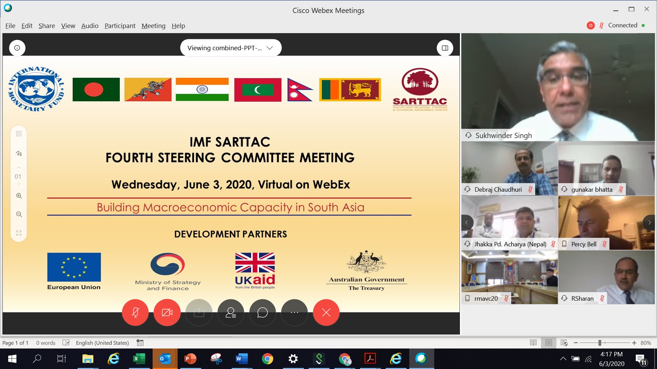Open Adobe Acrobat from the taskbar
The width and height of the screenshot is (657, 369).
(x=370, y=359)
